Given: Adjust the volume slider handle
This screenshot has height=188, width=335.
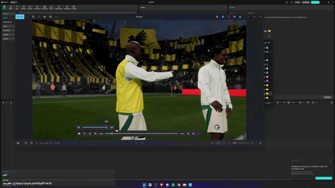Looking at the screenshot, I should click(106, 127).
